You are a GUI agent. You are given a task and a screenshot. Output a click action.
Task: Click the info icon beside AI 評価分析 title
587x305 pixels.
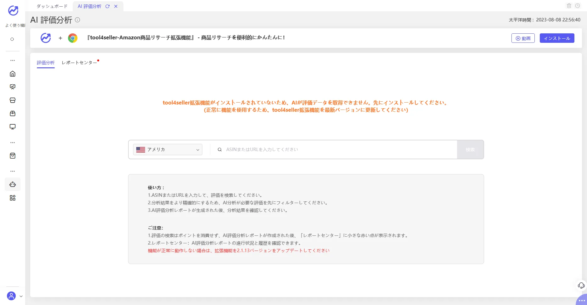pyautogui.click(x=77, y=20)
